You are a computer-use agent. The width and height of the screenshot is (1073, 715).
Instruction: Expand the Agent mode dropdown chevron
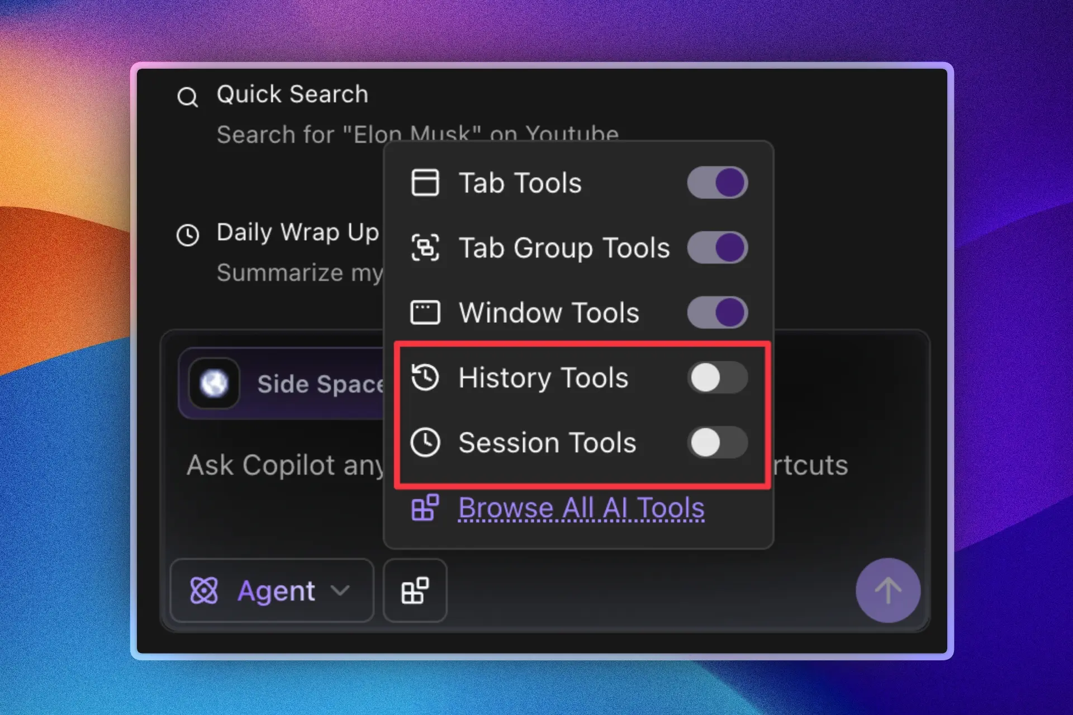tap(340, 590)
